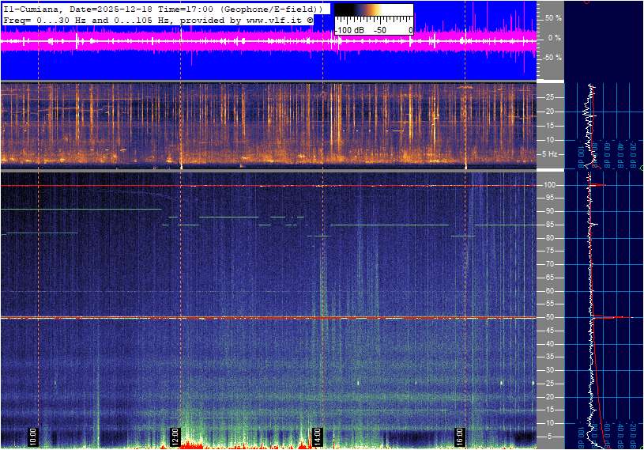
Task: Click the 10:00 time marker label
Action: pos(33,436)
